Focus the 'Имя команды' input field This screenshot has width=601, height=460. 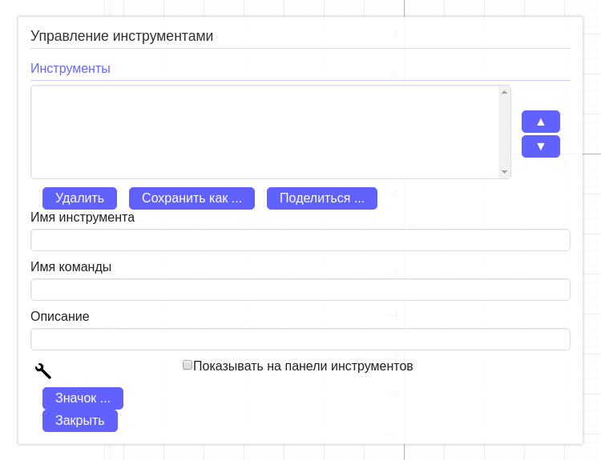300,290
